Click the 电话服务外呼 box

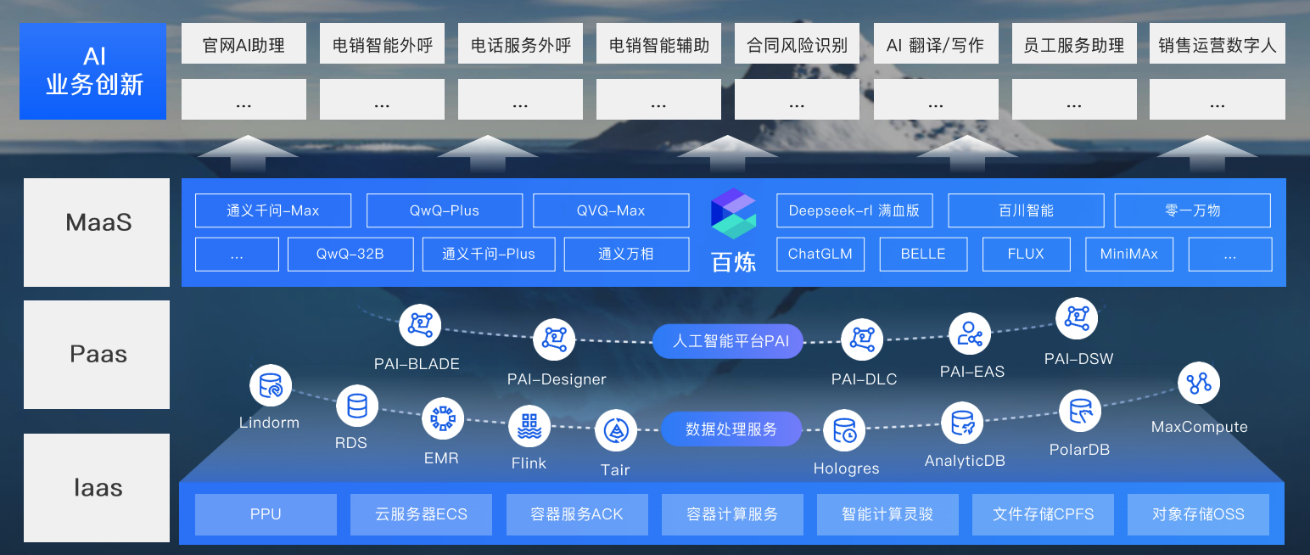point(521,44)
